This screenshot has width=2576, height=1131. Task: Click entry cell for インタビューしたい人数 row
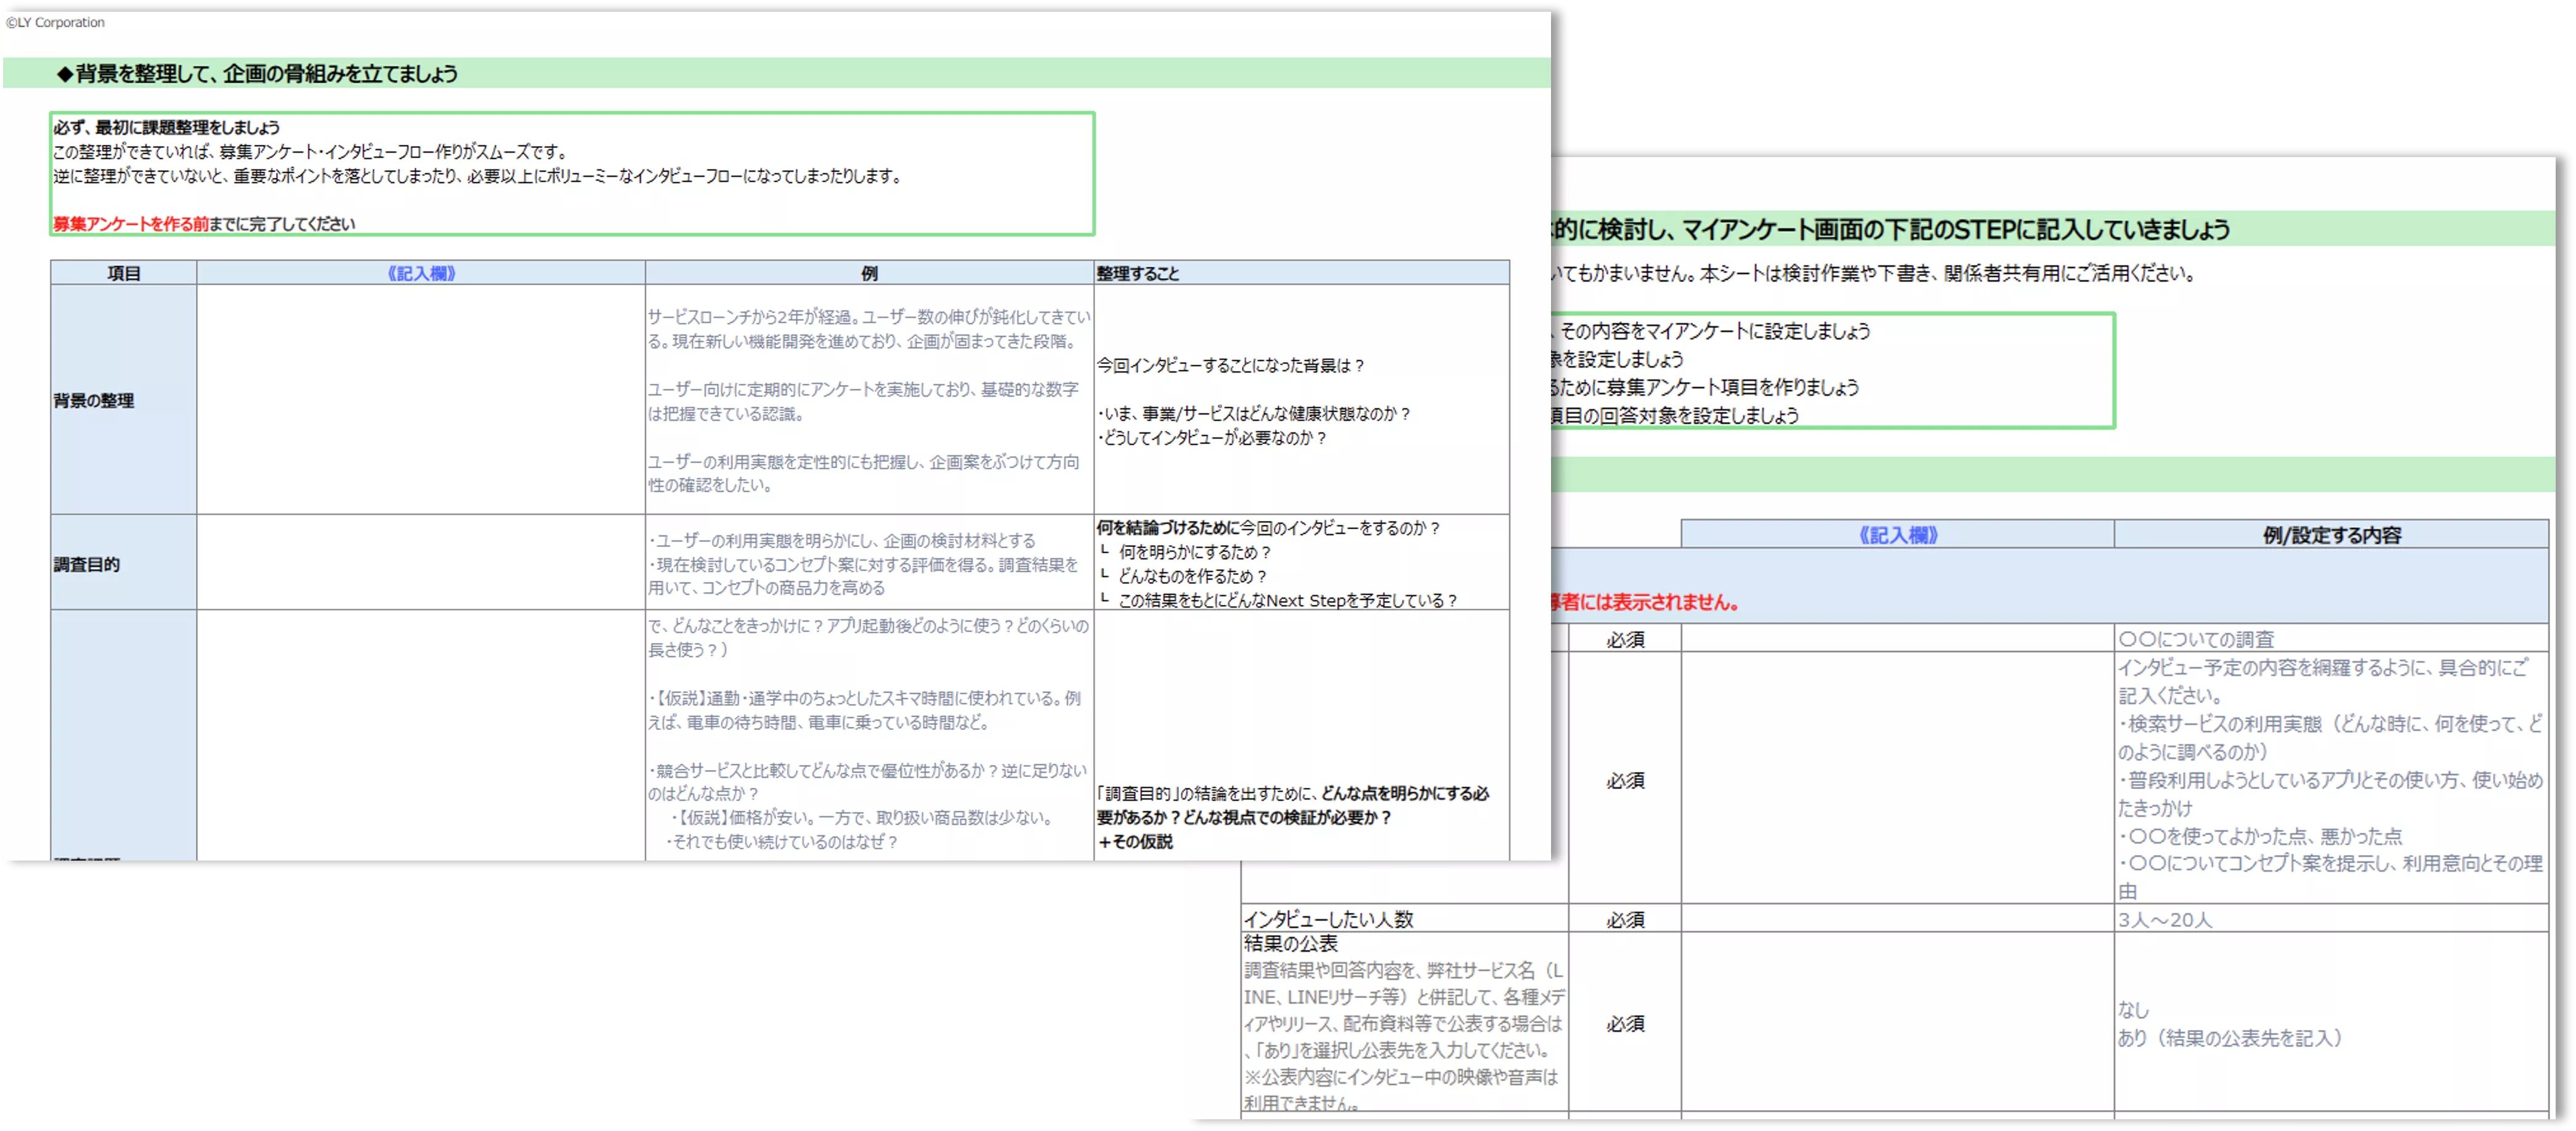point(1897,919)
